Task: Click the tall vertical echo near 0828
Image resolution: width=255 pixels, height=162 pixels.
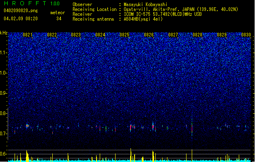Action: point(192,126)
